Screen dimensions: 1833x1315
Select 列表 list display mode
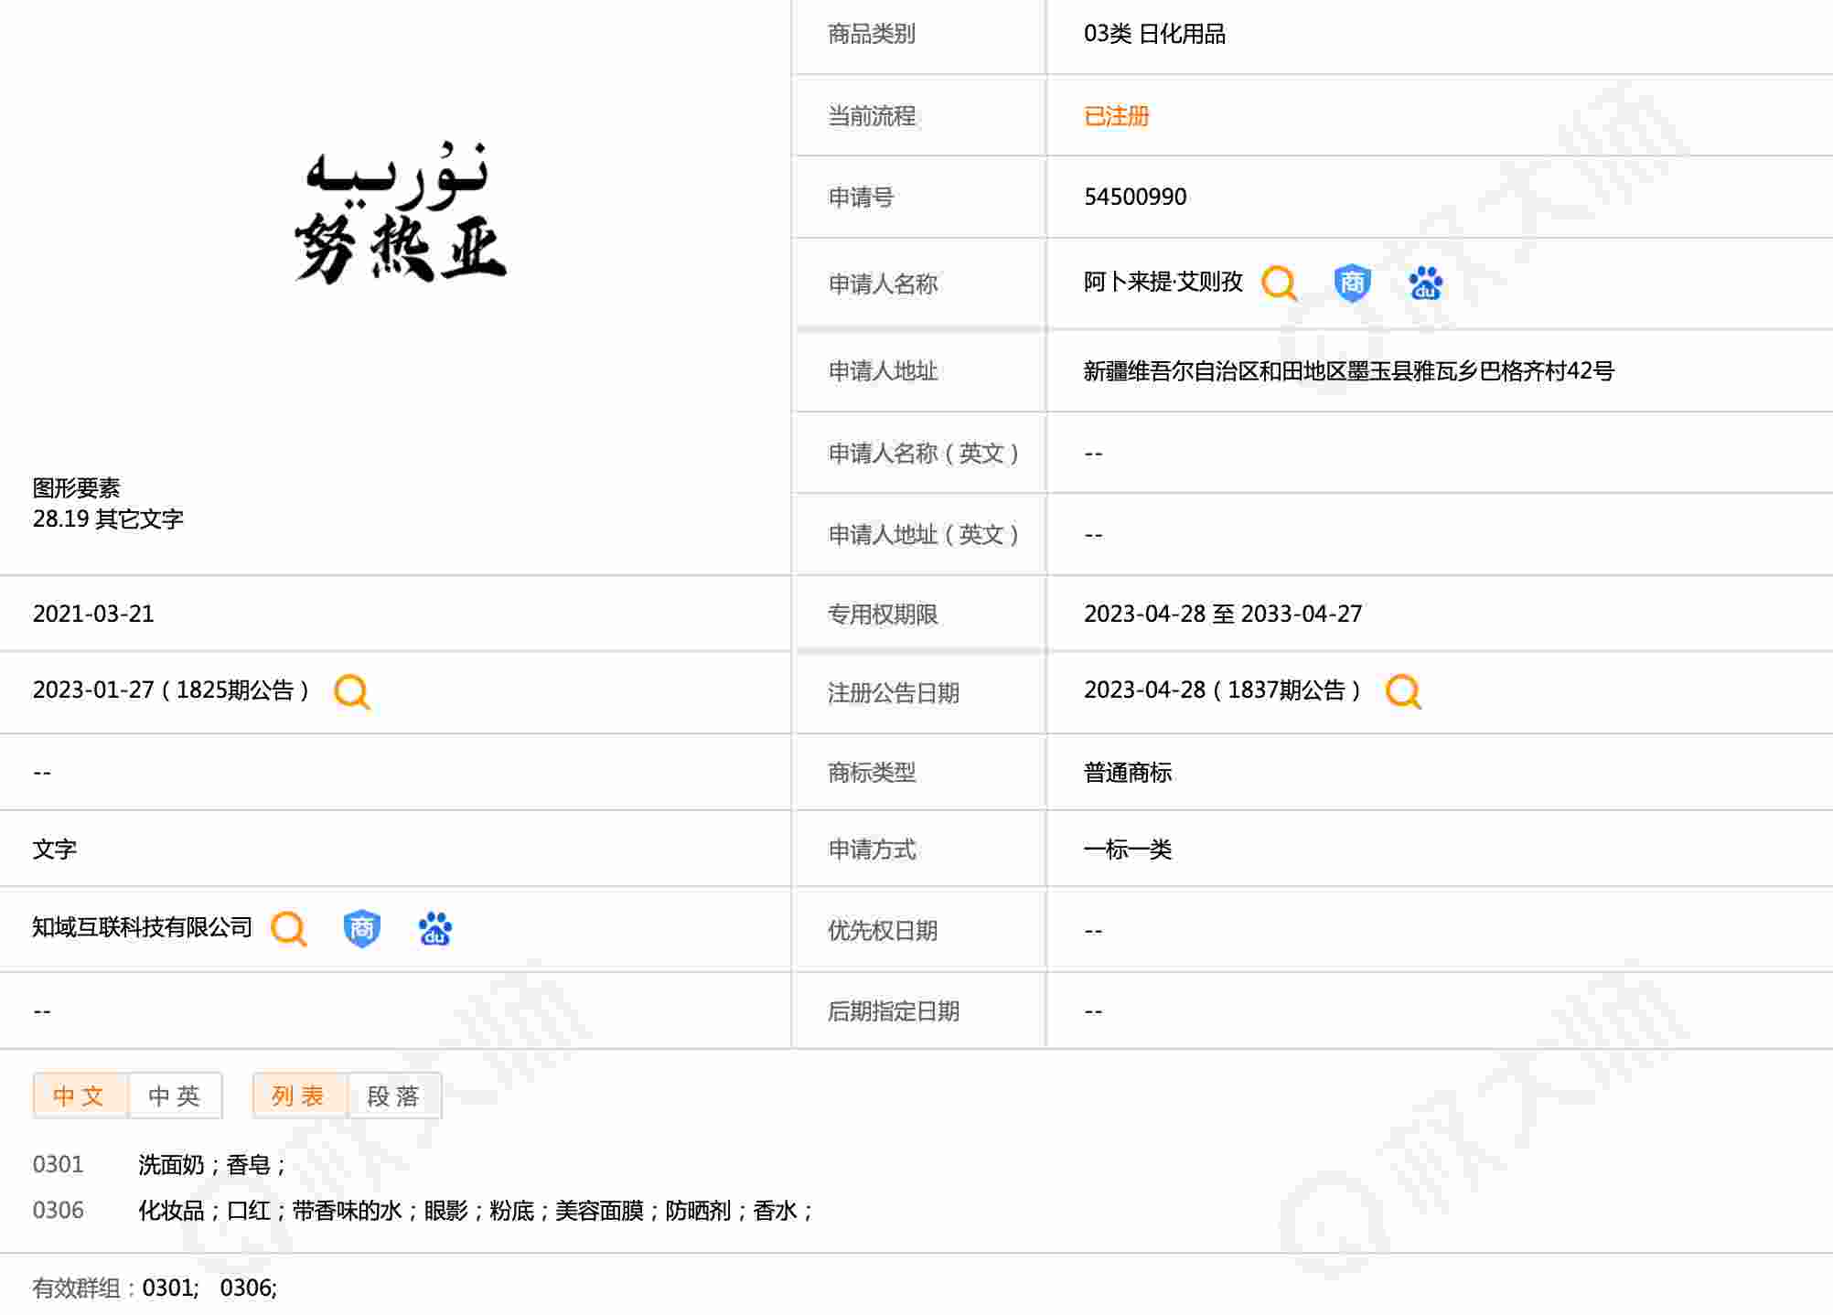tap(299, 1096)
